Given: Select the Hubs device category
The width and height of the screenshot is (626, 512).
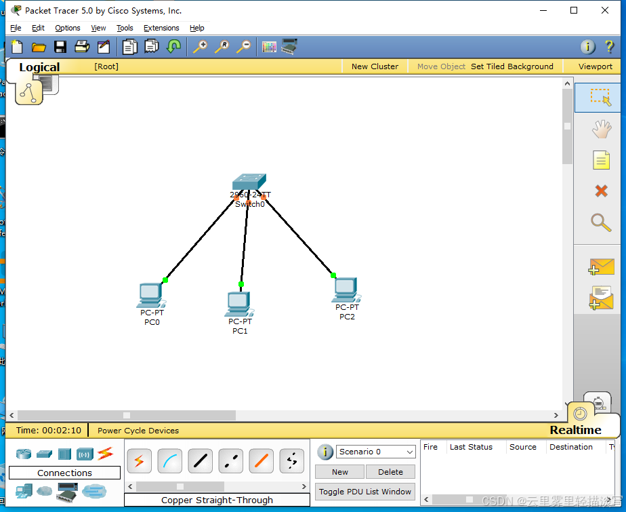Looking at the screenshot, I should pyautogui.click(x=64, y=454).
